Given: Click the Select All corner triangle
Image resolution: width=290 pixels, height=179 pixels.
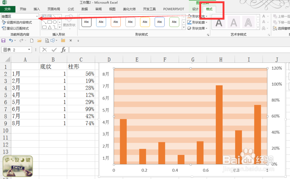Looking at the screenshot, I should (7, 59).
